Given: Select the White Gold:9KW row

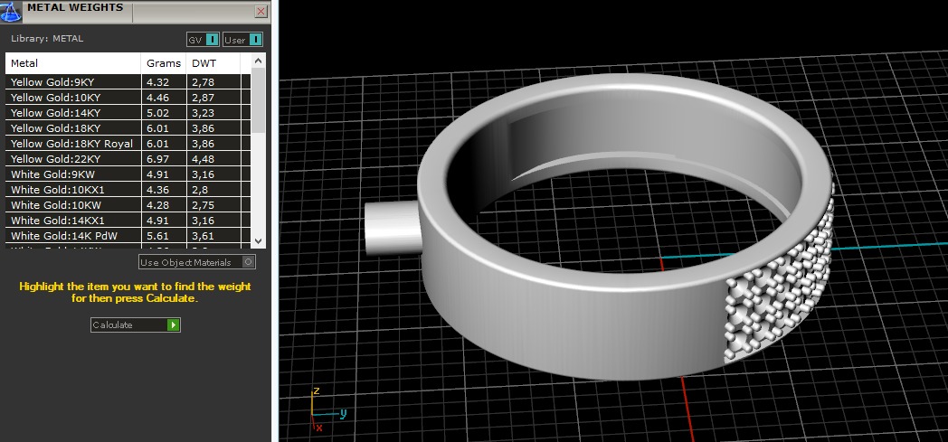Looking at the screenshot, I should (128, 174).
